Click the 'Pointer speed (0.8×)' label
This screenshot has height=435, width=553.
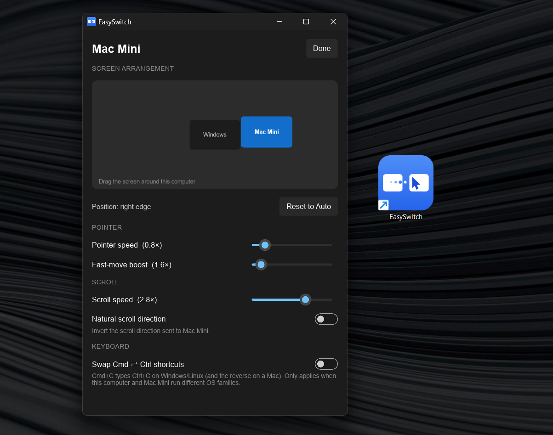127,245
